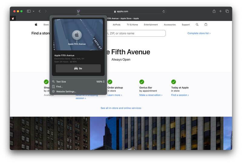The height and width of the screenshot is (163, 242).
Task: Expand the sidebar dropdown chevron
Action: [x=34, y=11]
